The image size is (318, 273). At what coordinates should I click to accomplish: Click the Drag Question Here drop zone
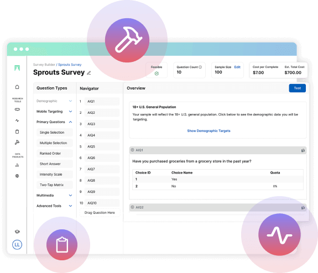pos(100,213)
